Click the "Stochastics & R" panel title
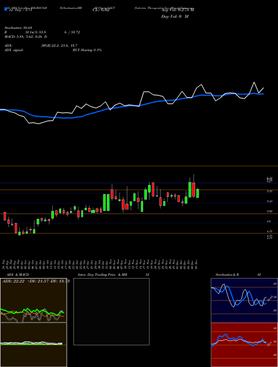This screenshot has height=367, width=278. 227,275
